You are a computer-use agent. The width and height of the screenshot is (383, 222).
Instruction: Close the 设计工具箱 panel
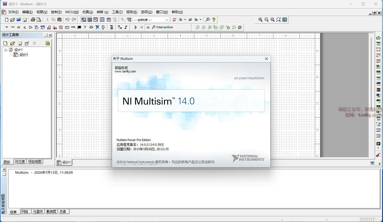50,35
